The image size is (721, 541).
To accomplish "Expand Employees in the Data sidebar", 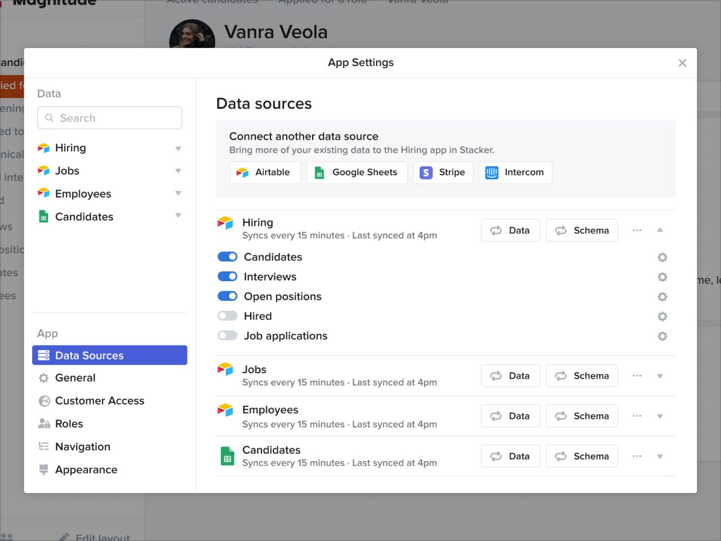I will click(x=178, y=193).
